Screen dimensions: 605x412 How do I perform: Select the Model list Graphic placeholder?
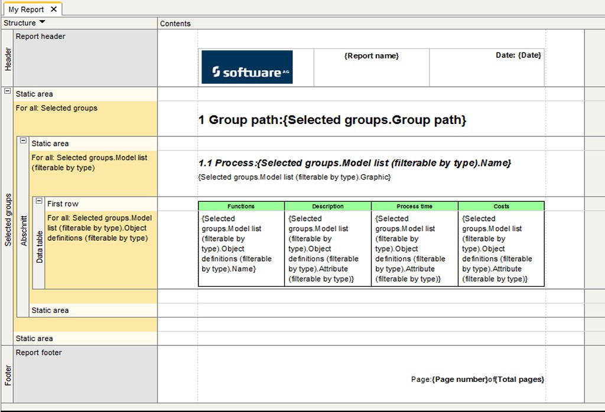(x=295, y=177)
